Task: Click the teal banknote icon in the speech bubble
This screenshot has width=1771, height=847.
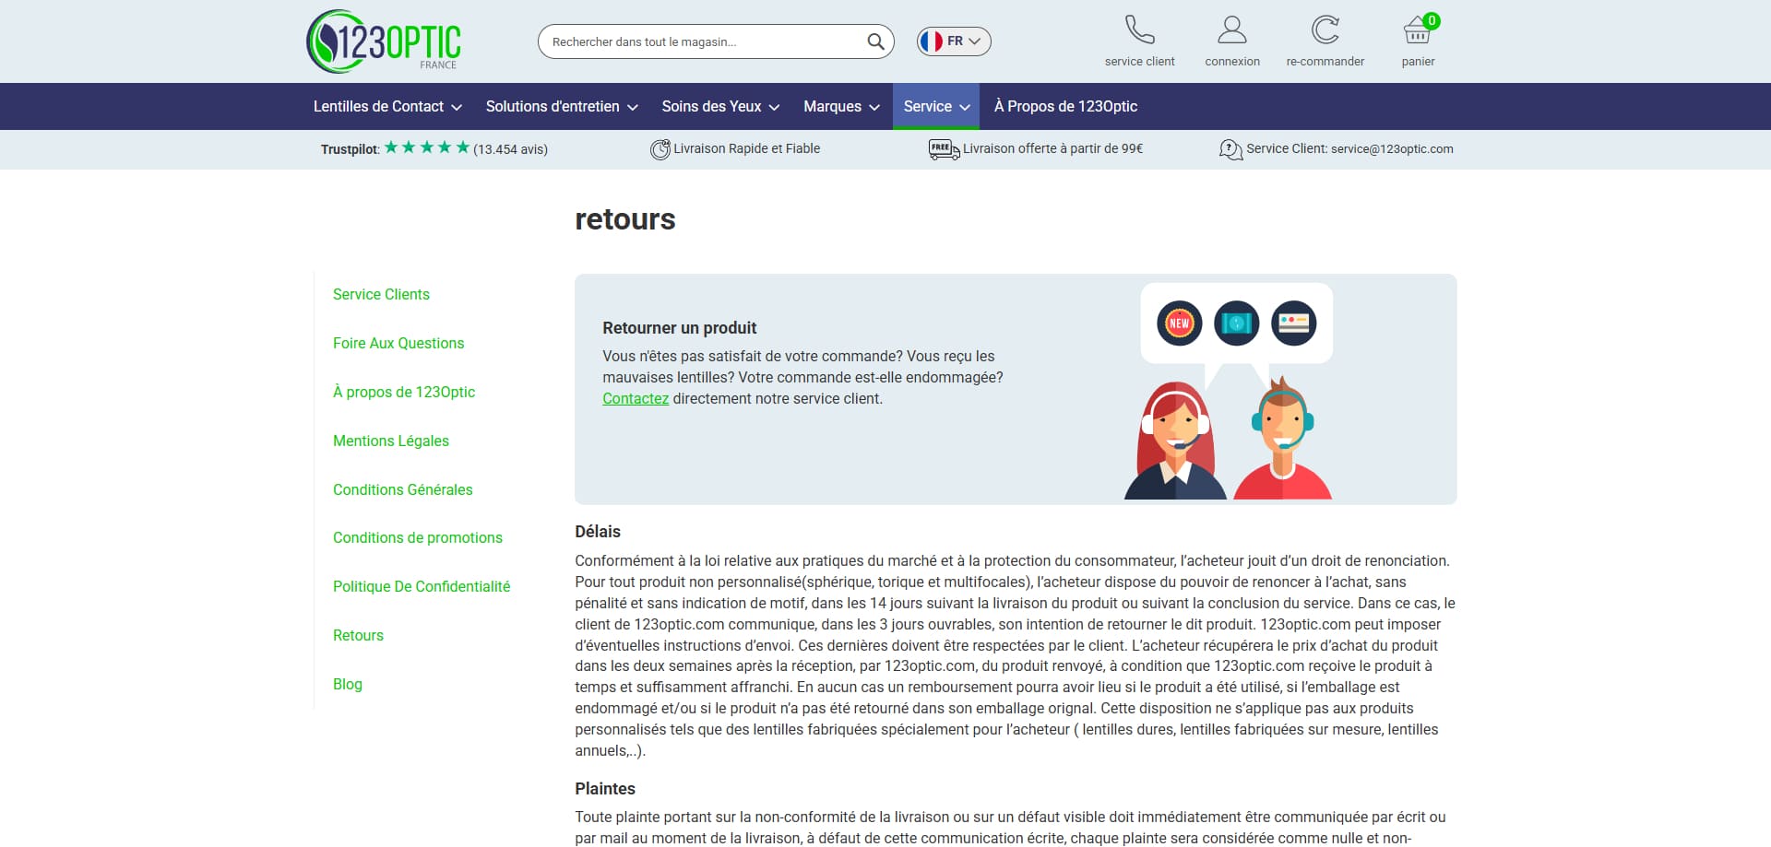Action: [1237, 324]
